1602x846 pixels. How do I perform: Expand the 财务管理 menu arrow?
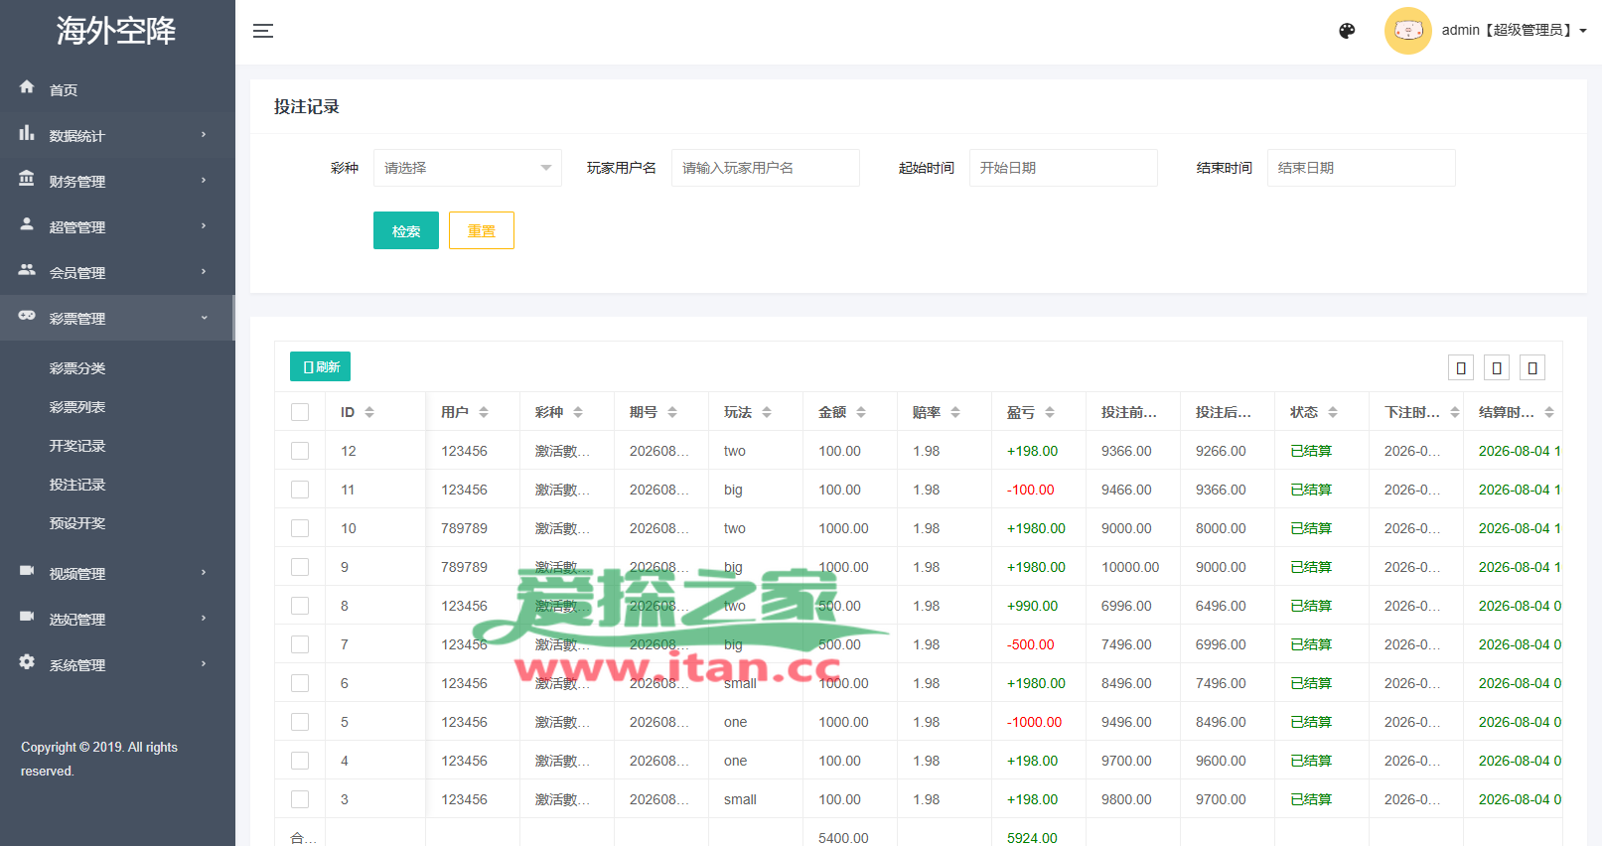[204, 181]
